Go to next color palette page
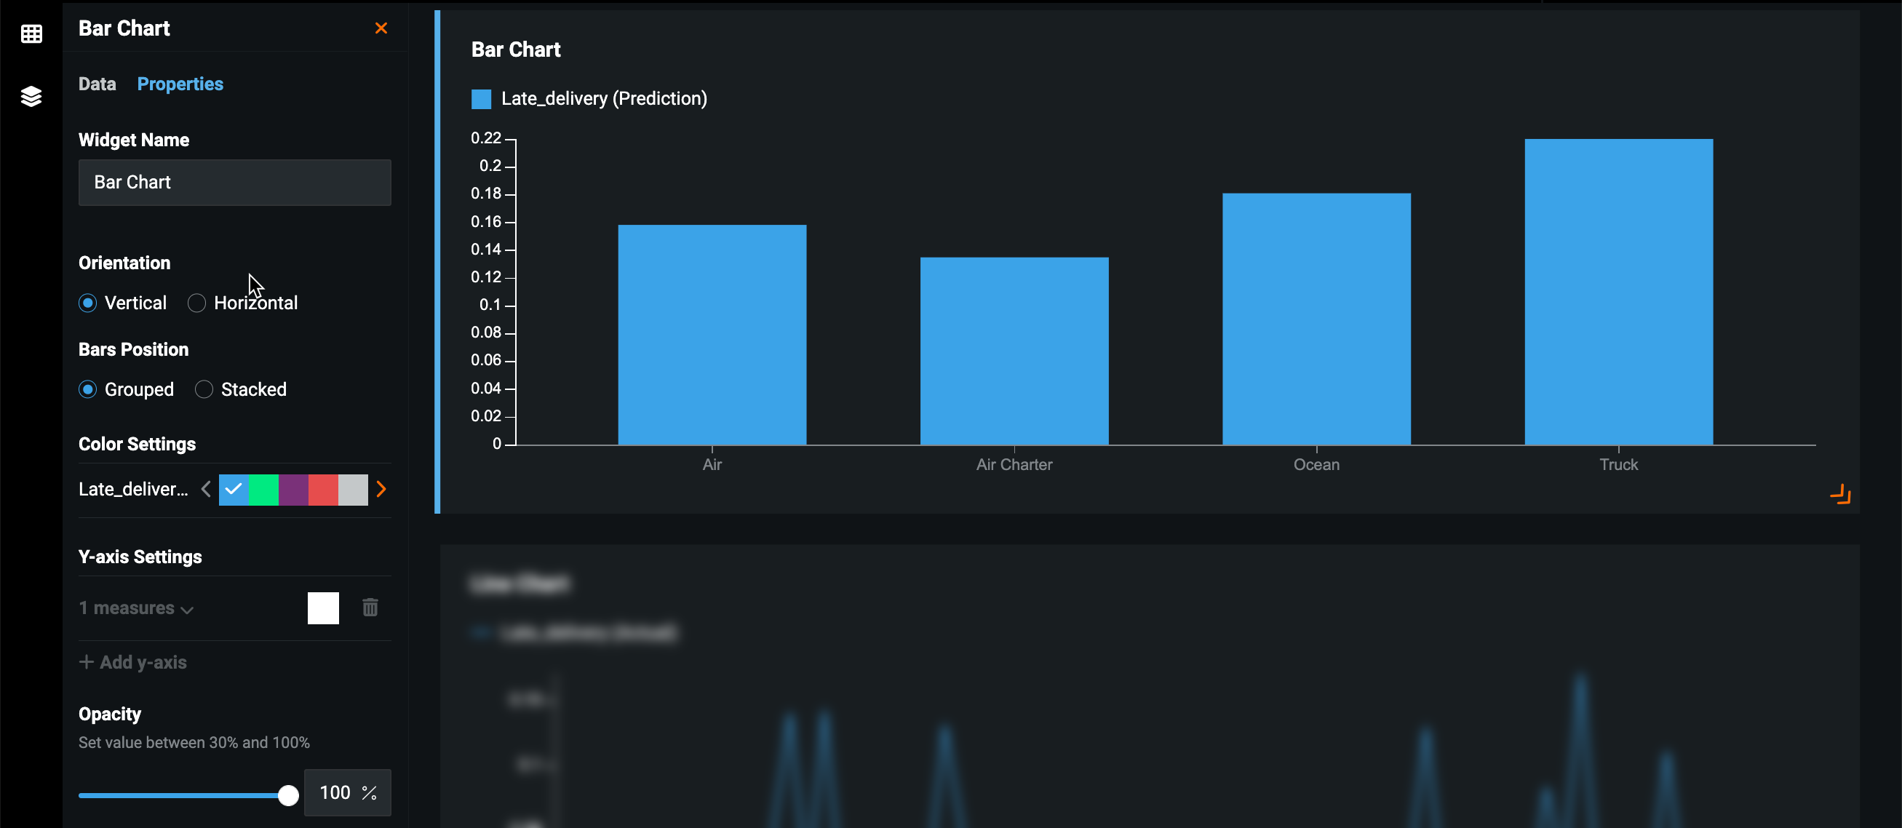The width and height of the screenshot is (1902, 828). tap(381, 489)
